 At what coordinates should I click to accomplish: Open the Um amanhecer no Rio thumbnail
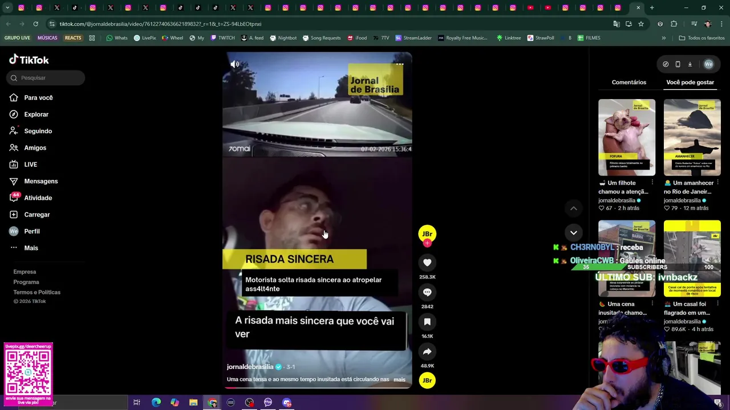point(692,137)
